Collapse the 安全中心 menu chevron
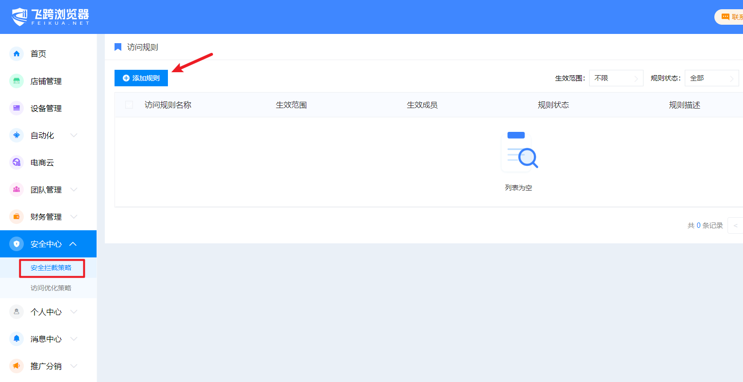The height and width of the screenshot is (382, 743). tap(73, 244)
